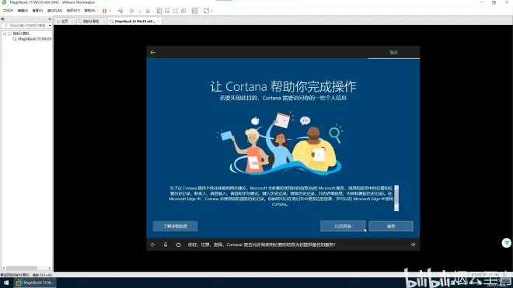Open the snapshot manager icon
This screenshot has width=513, height=288.
pyautogui.click(x=148, y=11)
